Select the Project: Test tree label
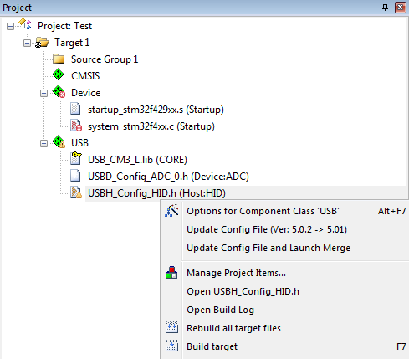409x359 pixels. click(x=64, y=26)
